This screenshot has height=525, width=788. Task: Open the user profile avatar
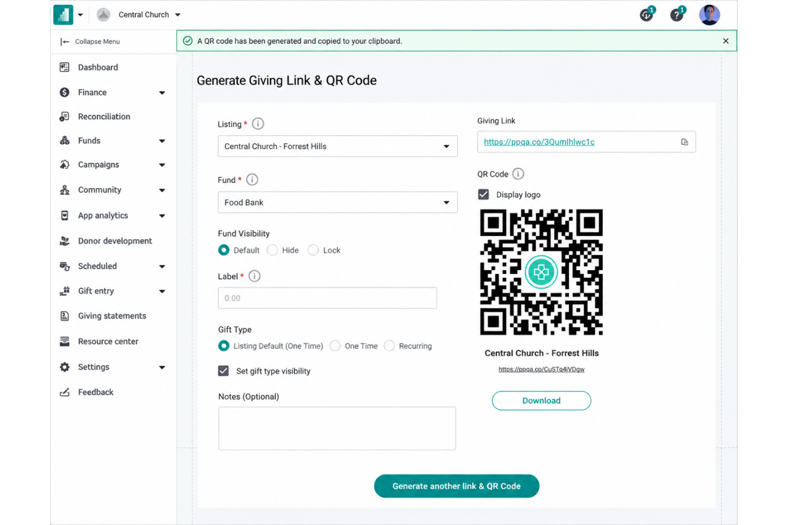coord(709,15)
